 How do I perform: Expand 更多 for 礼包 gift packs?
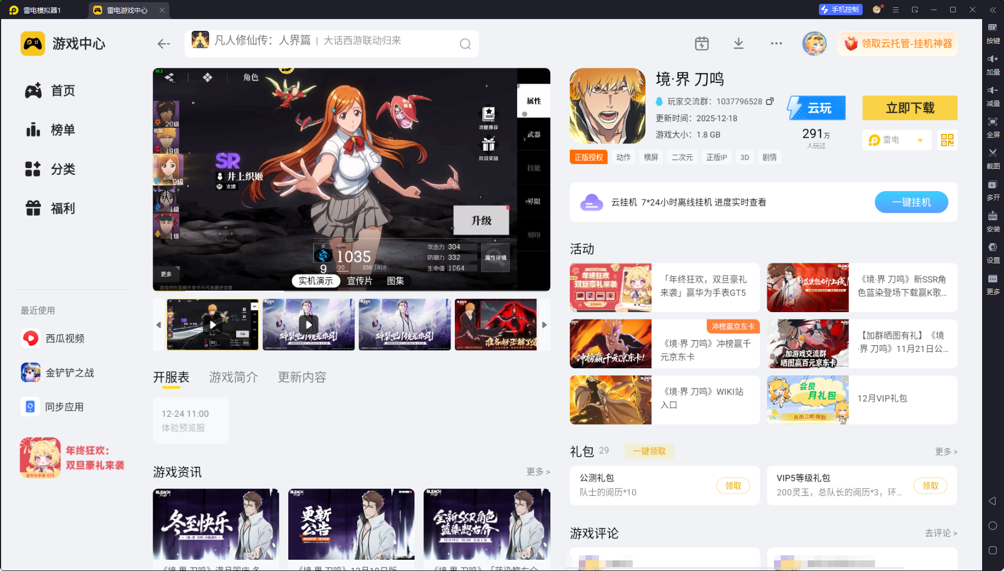pyautogui.click(x=946, y=452)
